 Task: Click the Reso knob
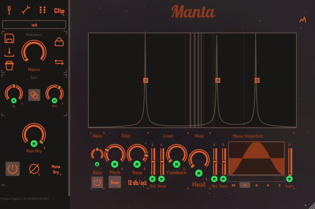click(137, 154)
